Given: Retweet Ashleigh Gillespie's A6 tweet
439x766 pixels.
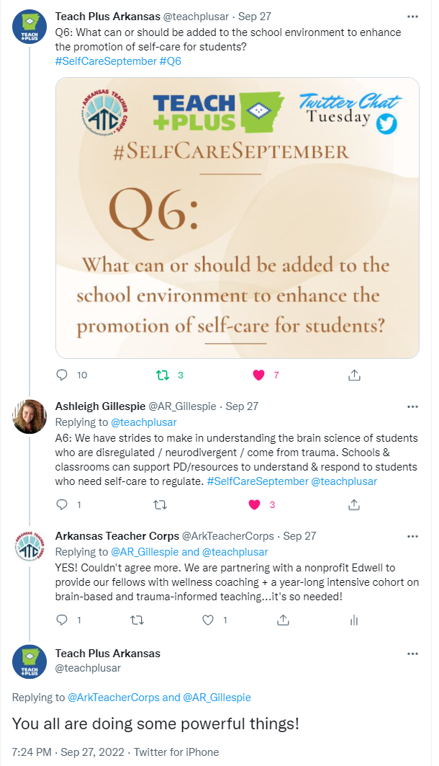Looking at the screenshot, I should point(160,504).
